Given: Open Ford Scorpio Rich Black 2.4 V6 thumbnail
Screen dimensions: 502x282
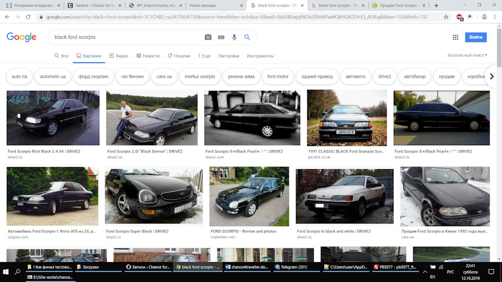Looking at the screenshot, I should coord(53,118).
